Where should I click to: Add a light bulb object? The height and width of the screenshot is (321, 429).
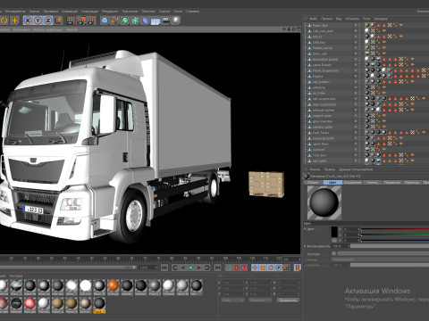(176, 21)
